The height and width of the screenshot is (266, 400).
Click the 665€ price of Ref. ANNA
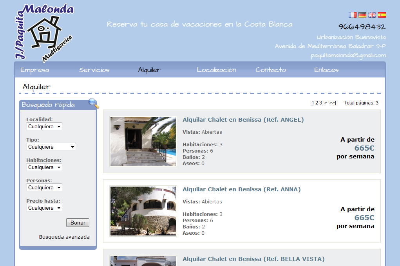[x=364, y=217]
